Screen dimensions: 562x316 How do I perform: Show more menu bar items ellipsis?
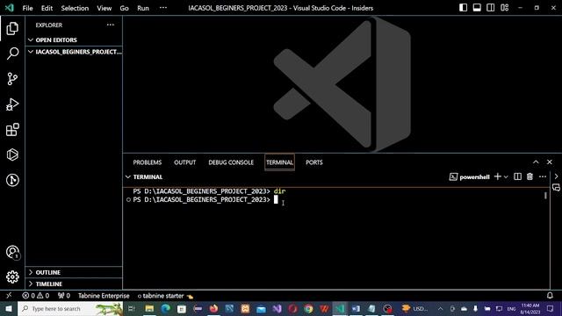point(163,8)
